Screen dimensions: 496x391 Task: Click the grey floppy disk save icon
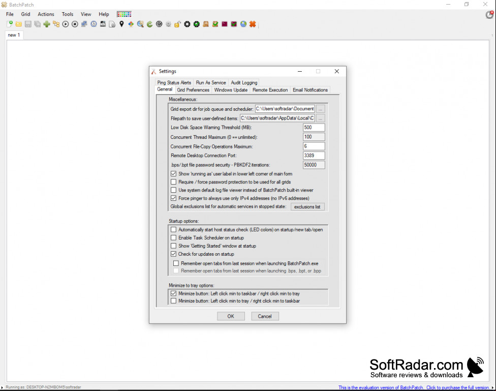[x=28, y=24]
